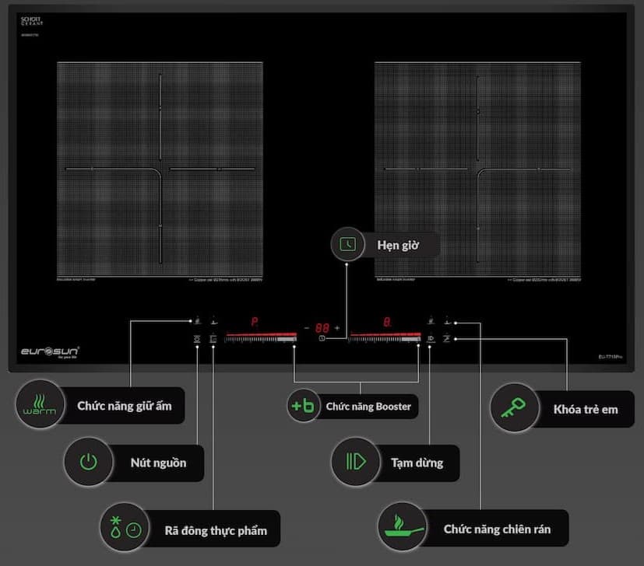
Task: Click the left cooking zone center cross
Action: pos(160,169)
